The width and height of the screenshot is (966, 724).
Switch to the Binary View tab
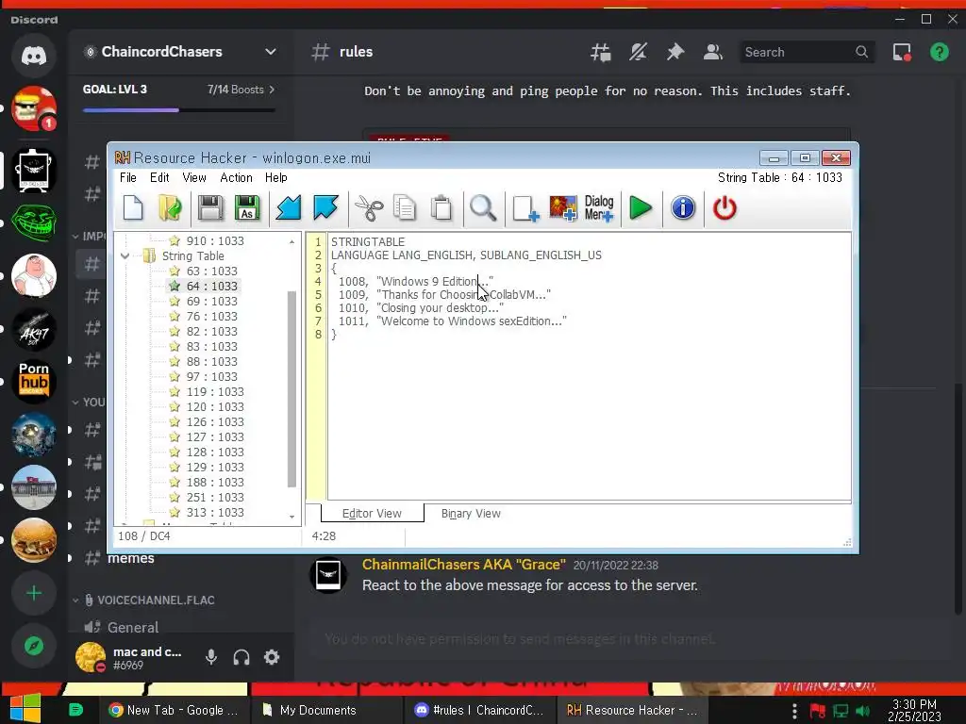pos(471,514)
